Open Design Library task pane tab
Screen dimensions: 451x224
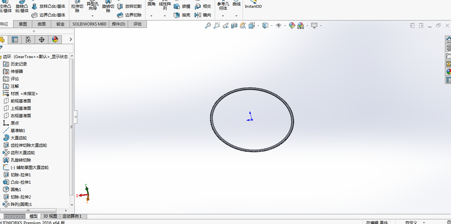pyautogui.click(x=448, y=48)
